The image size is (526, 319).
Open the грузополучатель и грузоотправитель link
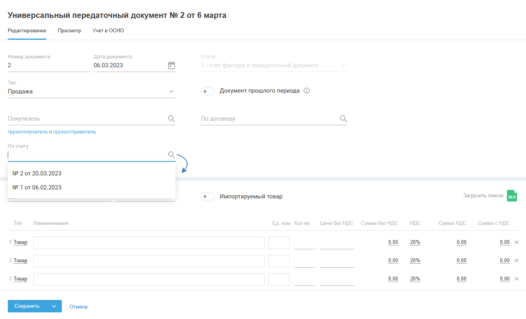click(x=52, y=132)
